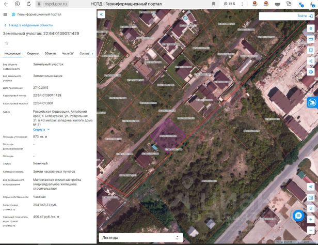Open the 75% zoom indicator
Viewport: 318px width, 245px height.
(x=229, y=4)
